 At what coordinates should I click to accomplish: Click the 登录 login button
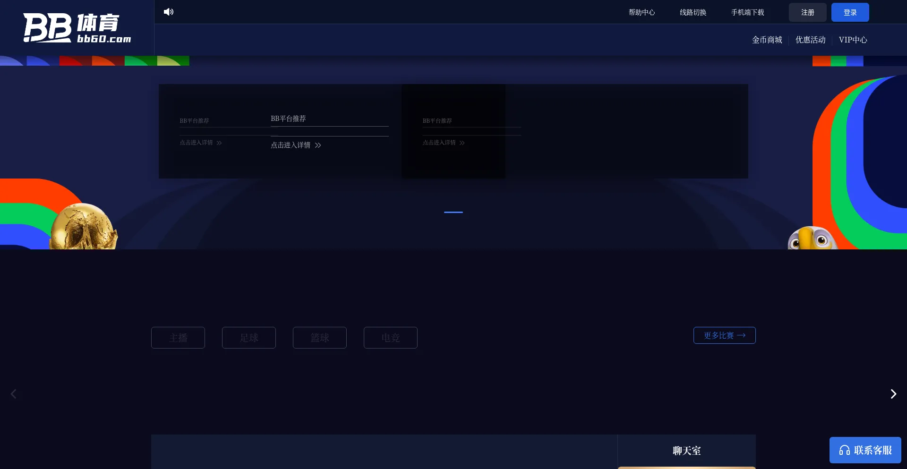coord(850,12)
